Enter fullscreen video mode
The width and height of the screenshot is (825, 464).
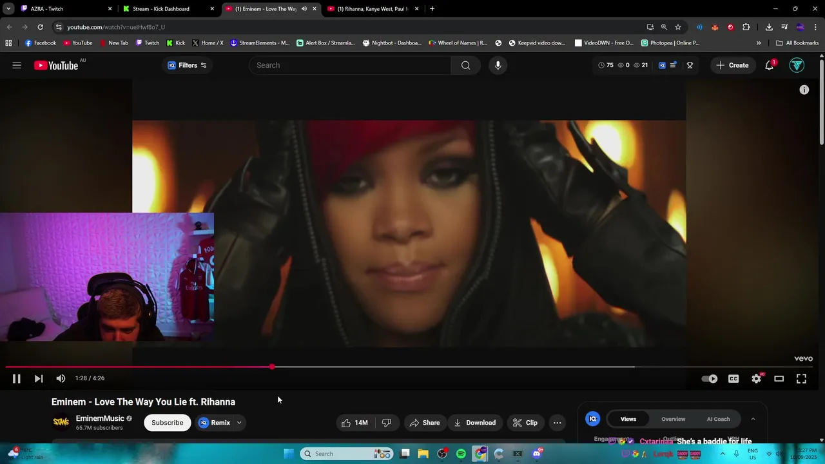tap(801, 379)
